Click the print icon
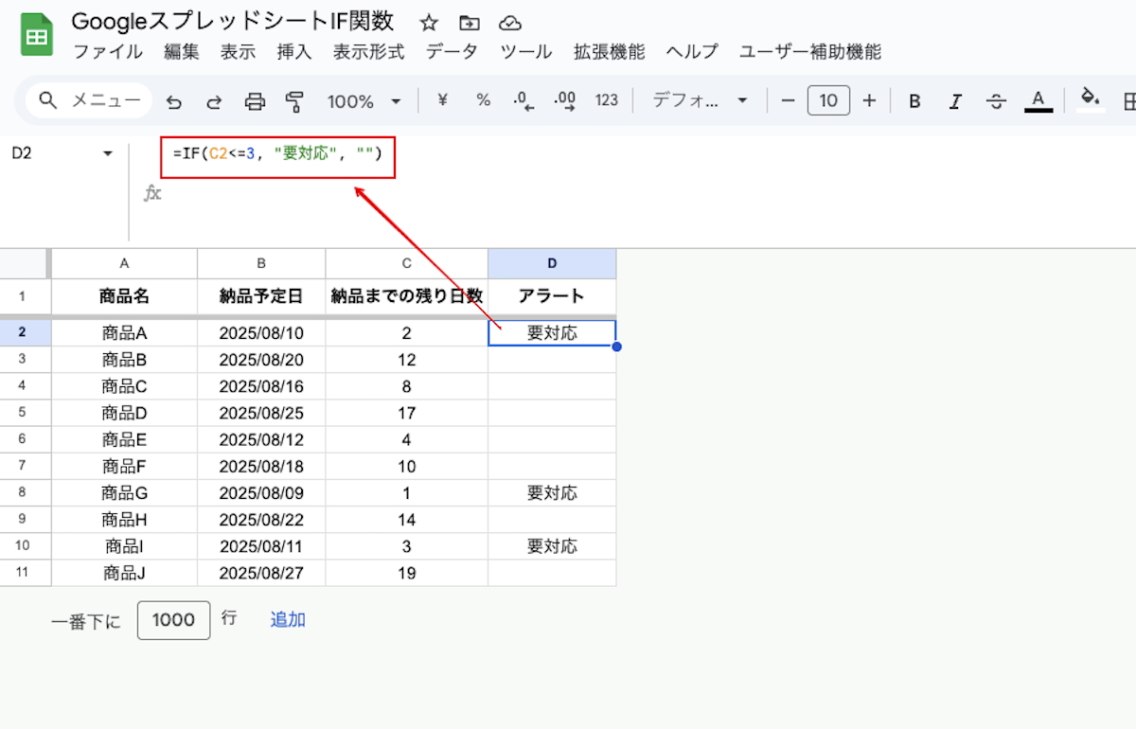 click(x=255, y=101)
